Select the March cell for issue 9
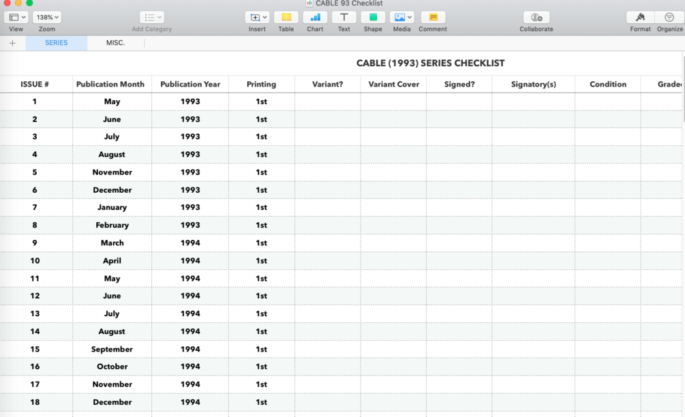 pos(112,243)
